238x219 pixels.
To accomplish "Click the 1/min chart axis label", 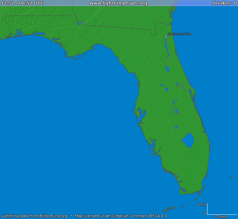I will 202,204.
